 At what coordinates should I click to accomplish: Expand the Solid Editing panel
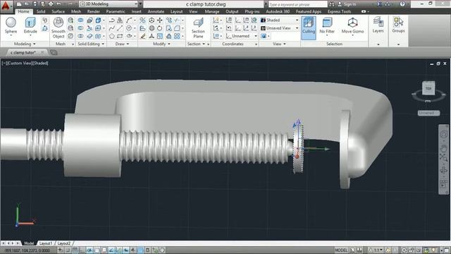point(91,44)
